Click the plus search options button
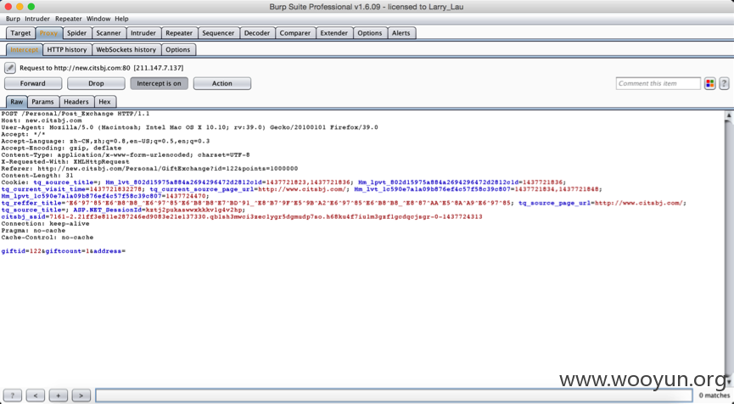 (58, 396)
